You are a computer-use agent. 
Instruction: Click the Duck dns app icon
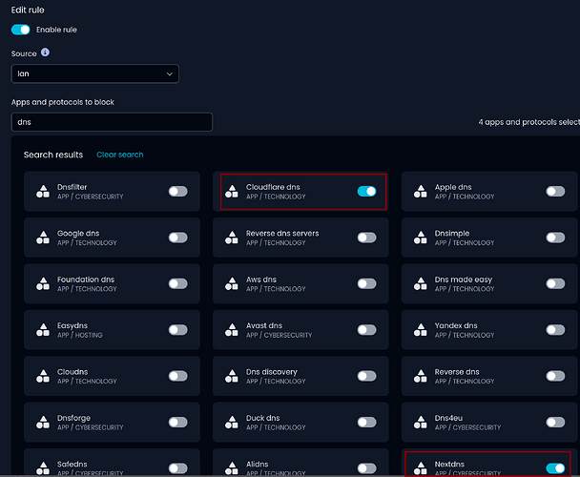click(231, 422)
